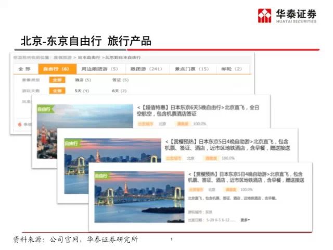The width and height of the screenshot is (333, 250).
Task: Click green 自由行 badge on second listing
Action: point(72,142)
